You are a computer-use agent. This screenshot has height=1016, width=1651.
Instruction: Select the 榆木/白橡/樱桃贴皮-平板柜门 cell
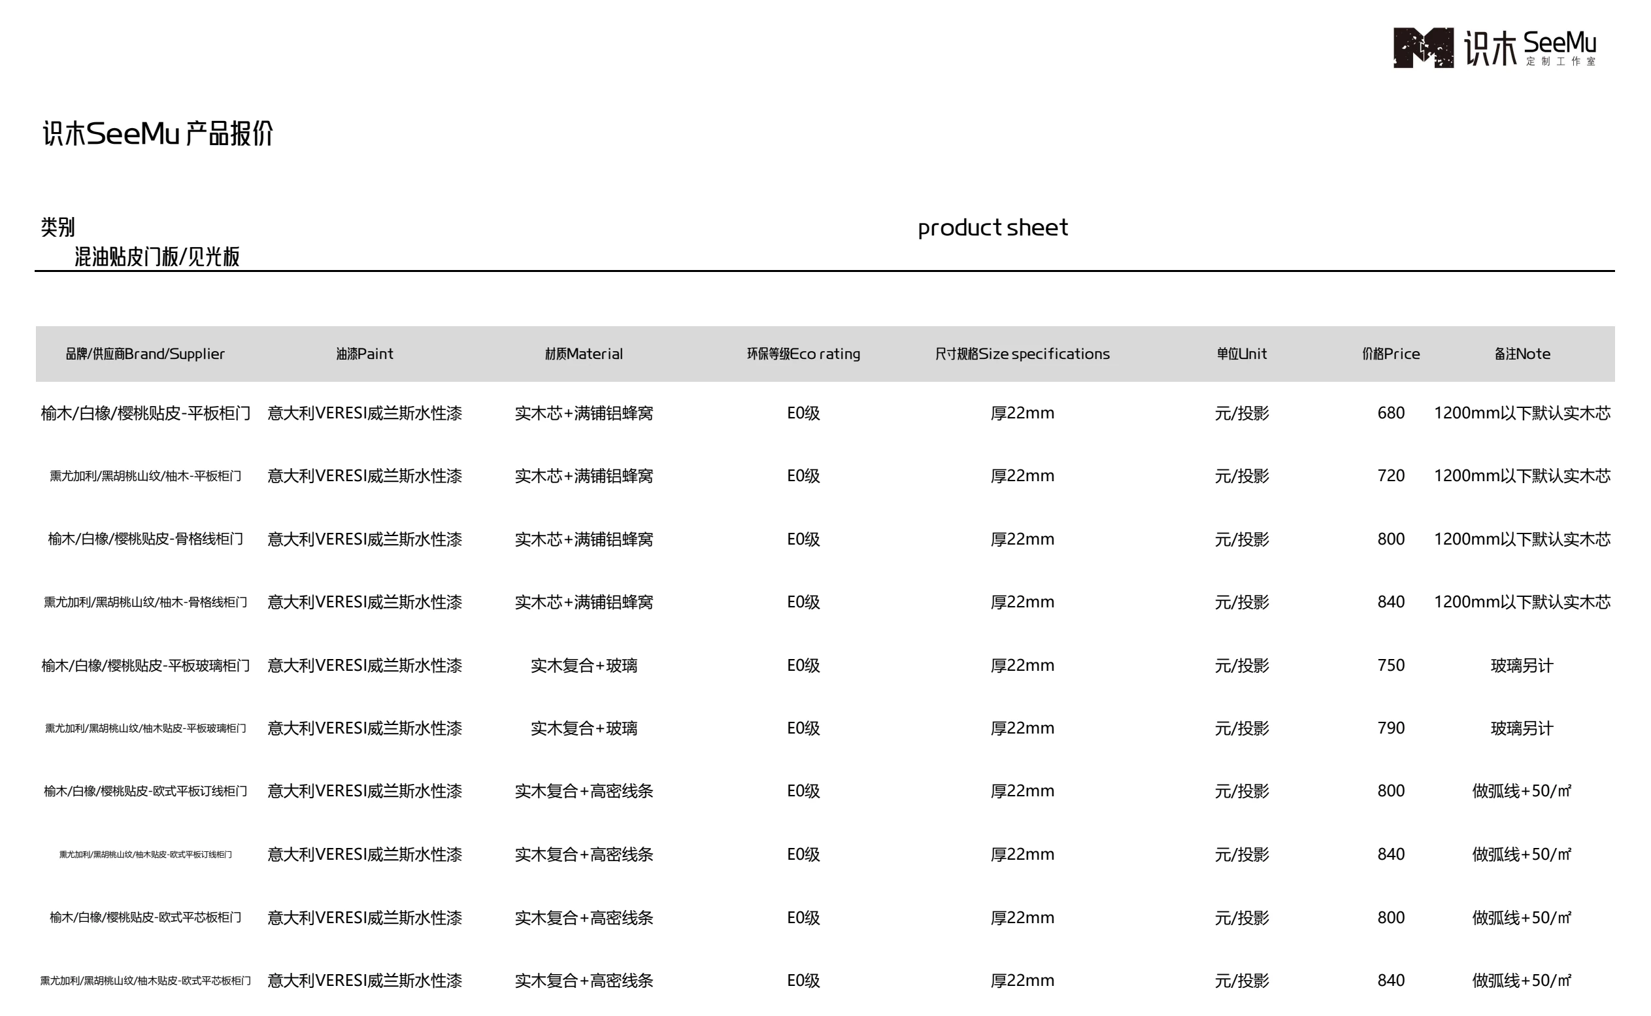145,413
